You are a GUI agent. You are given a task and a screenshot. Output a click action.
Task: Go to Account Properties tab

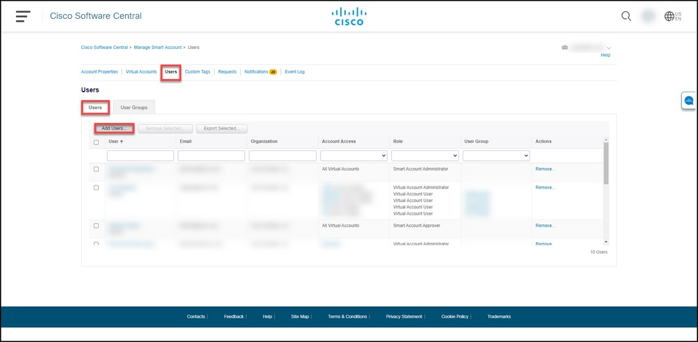99,72
